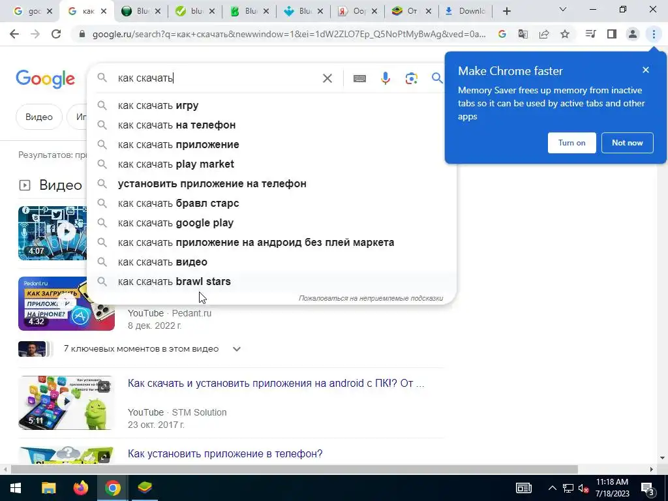Click the share page icon in address bar
The image size is (668, 501).
[544, 34]
